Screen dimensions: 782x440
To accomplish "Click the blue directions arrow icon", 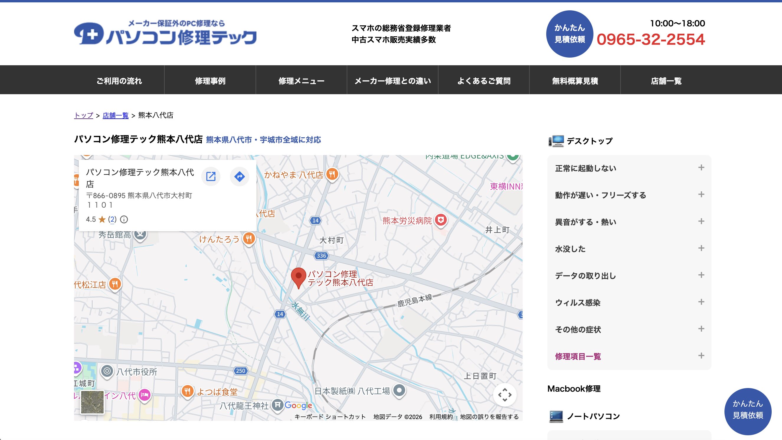I will pos(240,176).
